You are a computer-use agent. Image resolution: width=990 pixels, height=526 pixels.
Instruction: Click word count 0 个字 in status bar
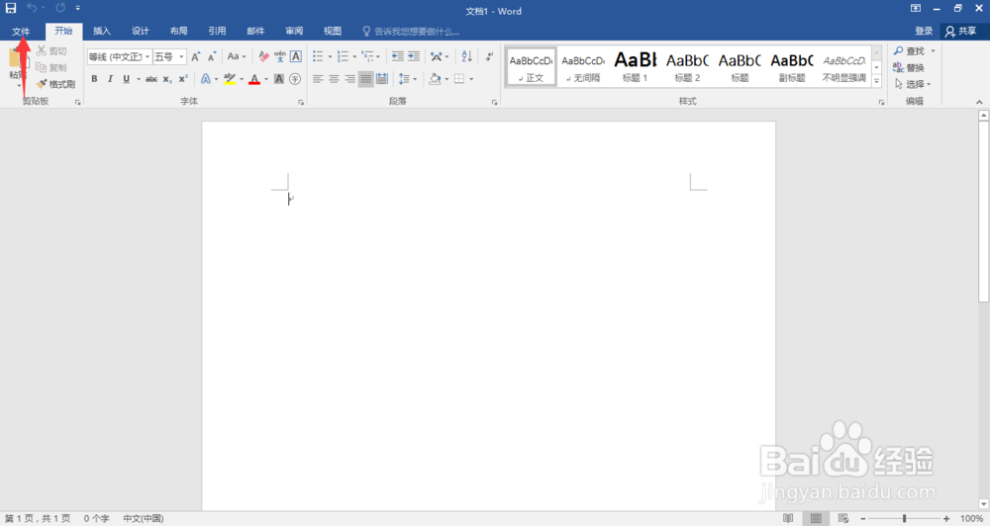97,518
